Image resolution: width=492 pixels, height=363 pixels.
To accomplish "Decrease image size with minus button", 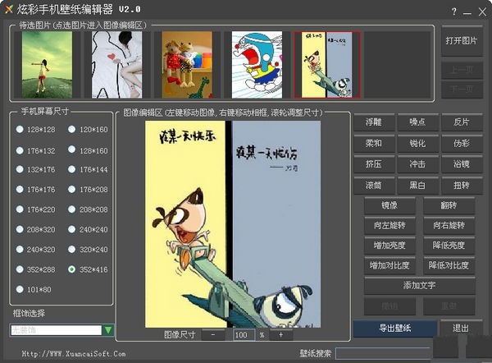I will [213, 335].
